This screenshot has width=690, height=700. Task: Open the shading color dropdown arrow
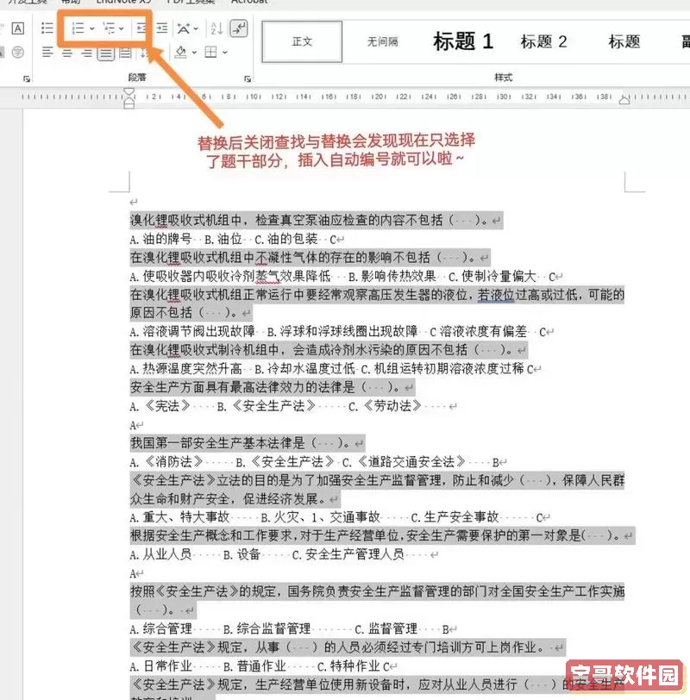(x=194, y=53)
